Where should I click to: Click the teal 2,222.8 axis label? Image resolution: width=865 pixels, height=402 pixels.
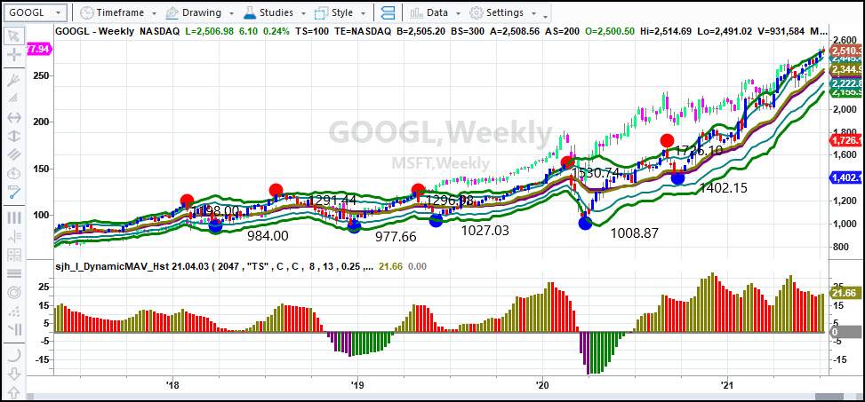pos(845,82)
